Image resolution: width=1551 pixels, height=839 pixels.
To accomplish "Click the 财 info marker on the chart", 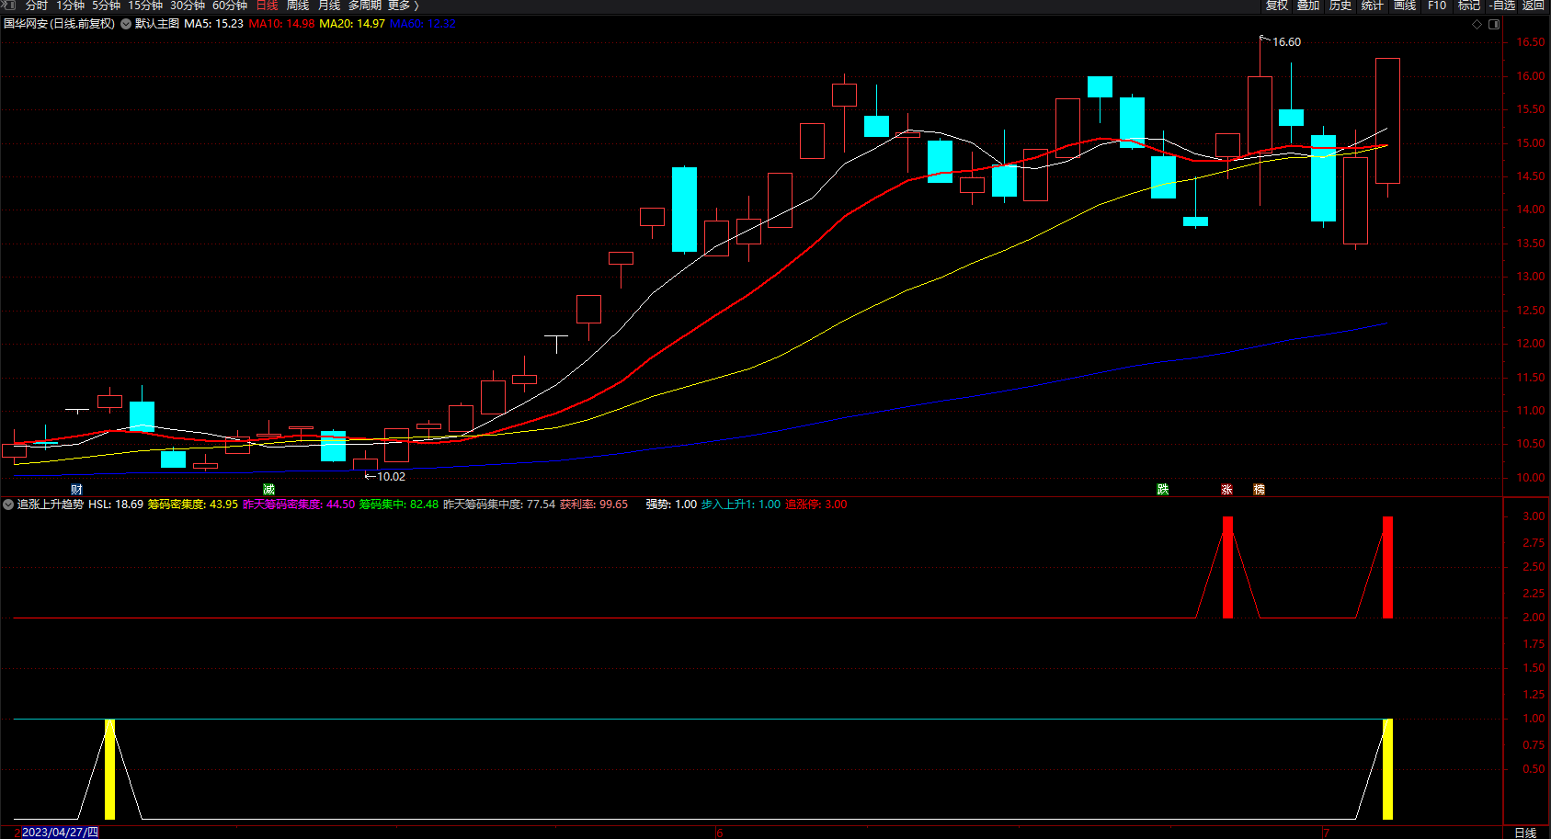I will (76, 490).
